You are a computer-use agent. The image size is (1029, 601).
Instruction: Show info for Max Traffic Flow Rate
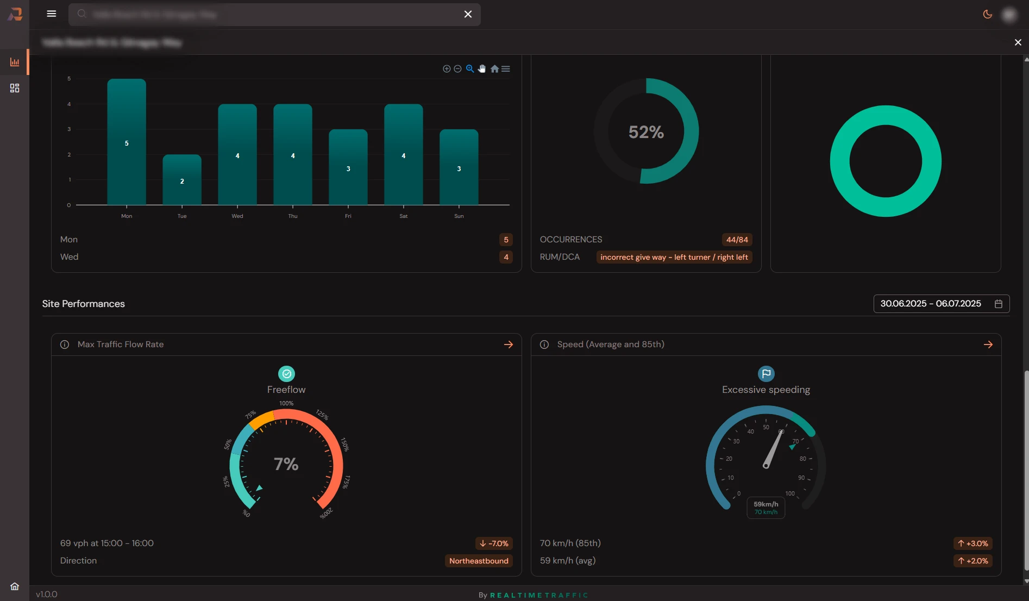[x=65, y=345]
